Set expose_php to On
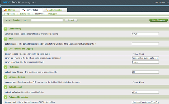Screen dimensions: 169x104 pos(134,82)
